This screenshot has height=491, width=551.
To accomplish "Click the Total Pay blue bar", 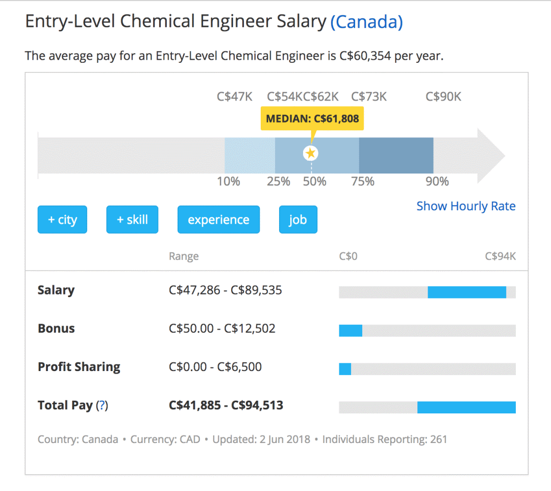I will tap(466, 407).
